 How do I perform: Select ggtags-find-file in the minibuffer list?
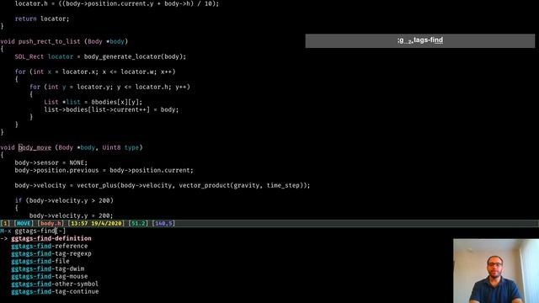[40, 261]
